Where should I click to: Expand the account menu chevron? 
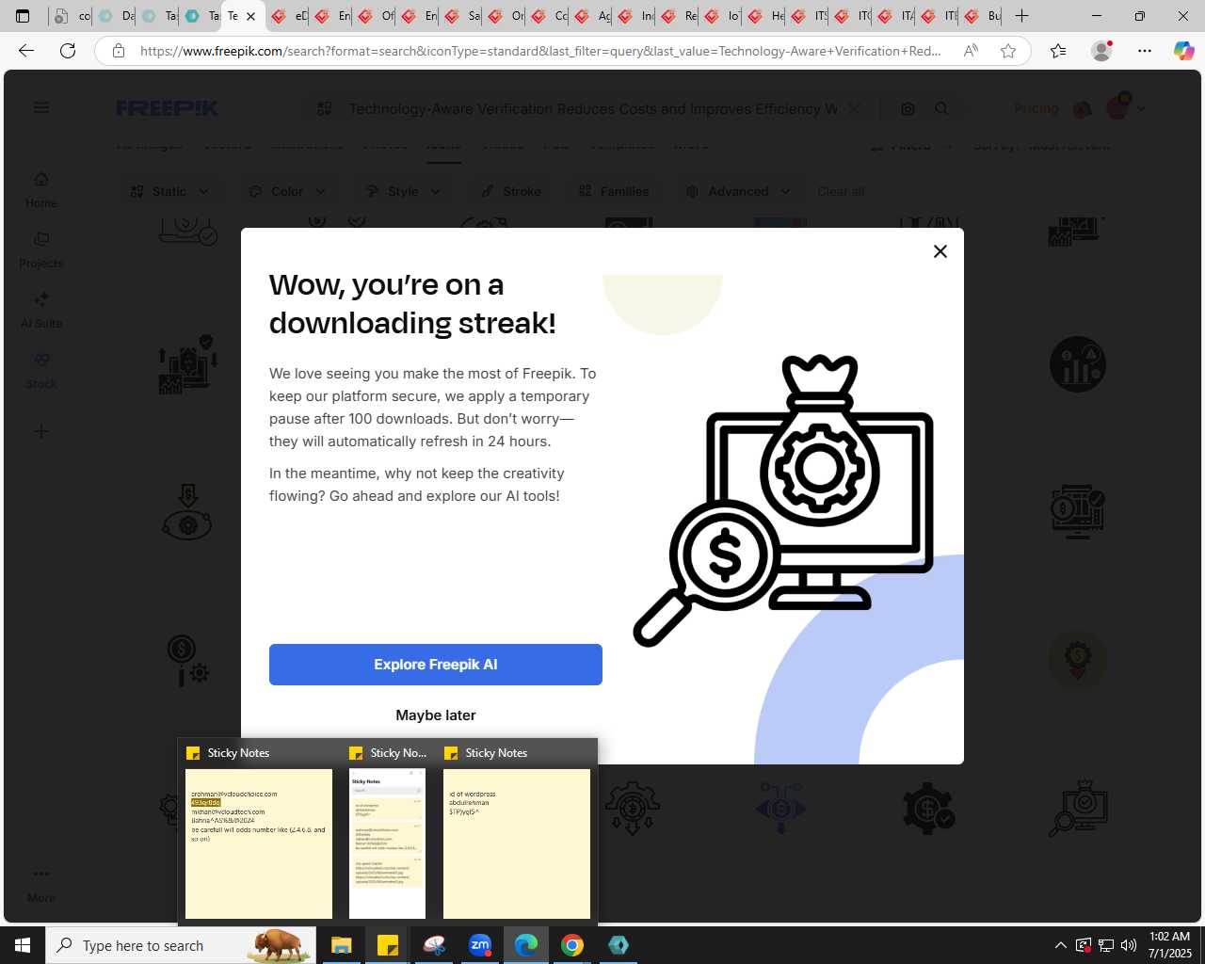pos(1142,109)
